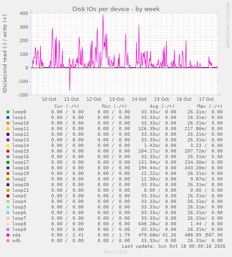The width and height of the screenshot is (232, 257).
Task: Click the '12 Oct' x-axis label
Action: pos(94,99)
